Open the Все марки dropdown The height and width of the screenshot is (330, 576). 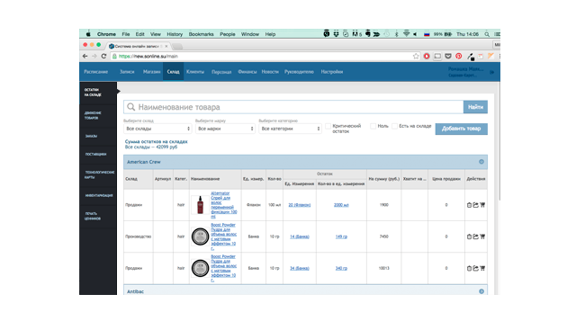[225, 129]
